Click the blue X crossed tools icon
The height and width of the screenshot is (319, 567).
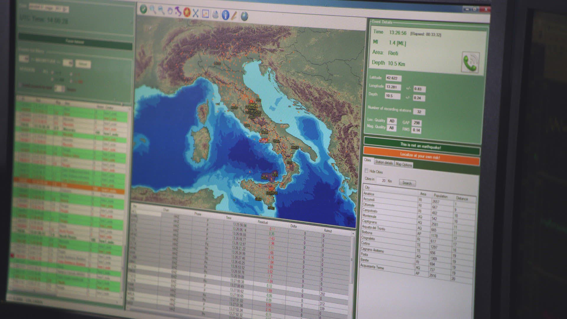tap(195, 13)
